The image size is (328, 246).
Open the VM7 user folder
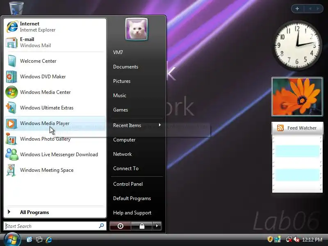118,52
